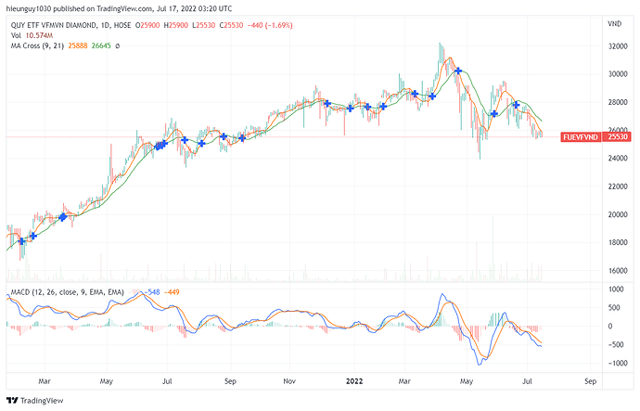Click the O25900 open price value

pos(147,25)
